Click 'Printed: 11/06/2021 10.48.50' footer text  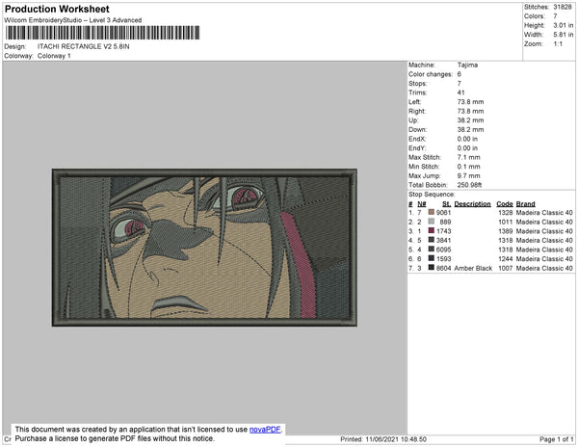(x=383, y=439)
